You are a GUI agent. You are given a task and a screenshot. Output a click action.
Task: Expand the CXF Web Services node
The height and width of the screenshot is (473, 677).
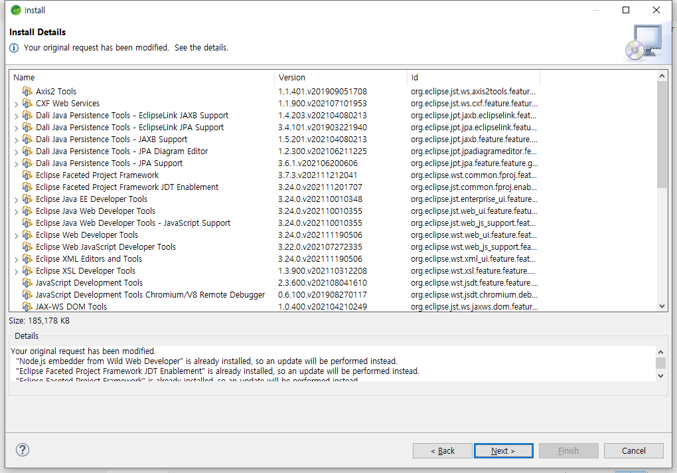tap(16, 104)
